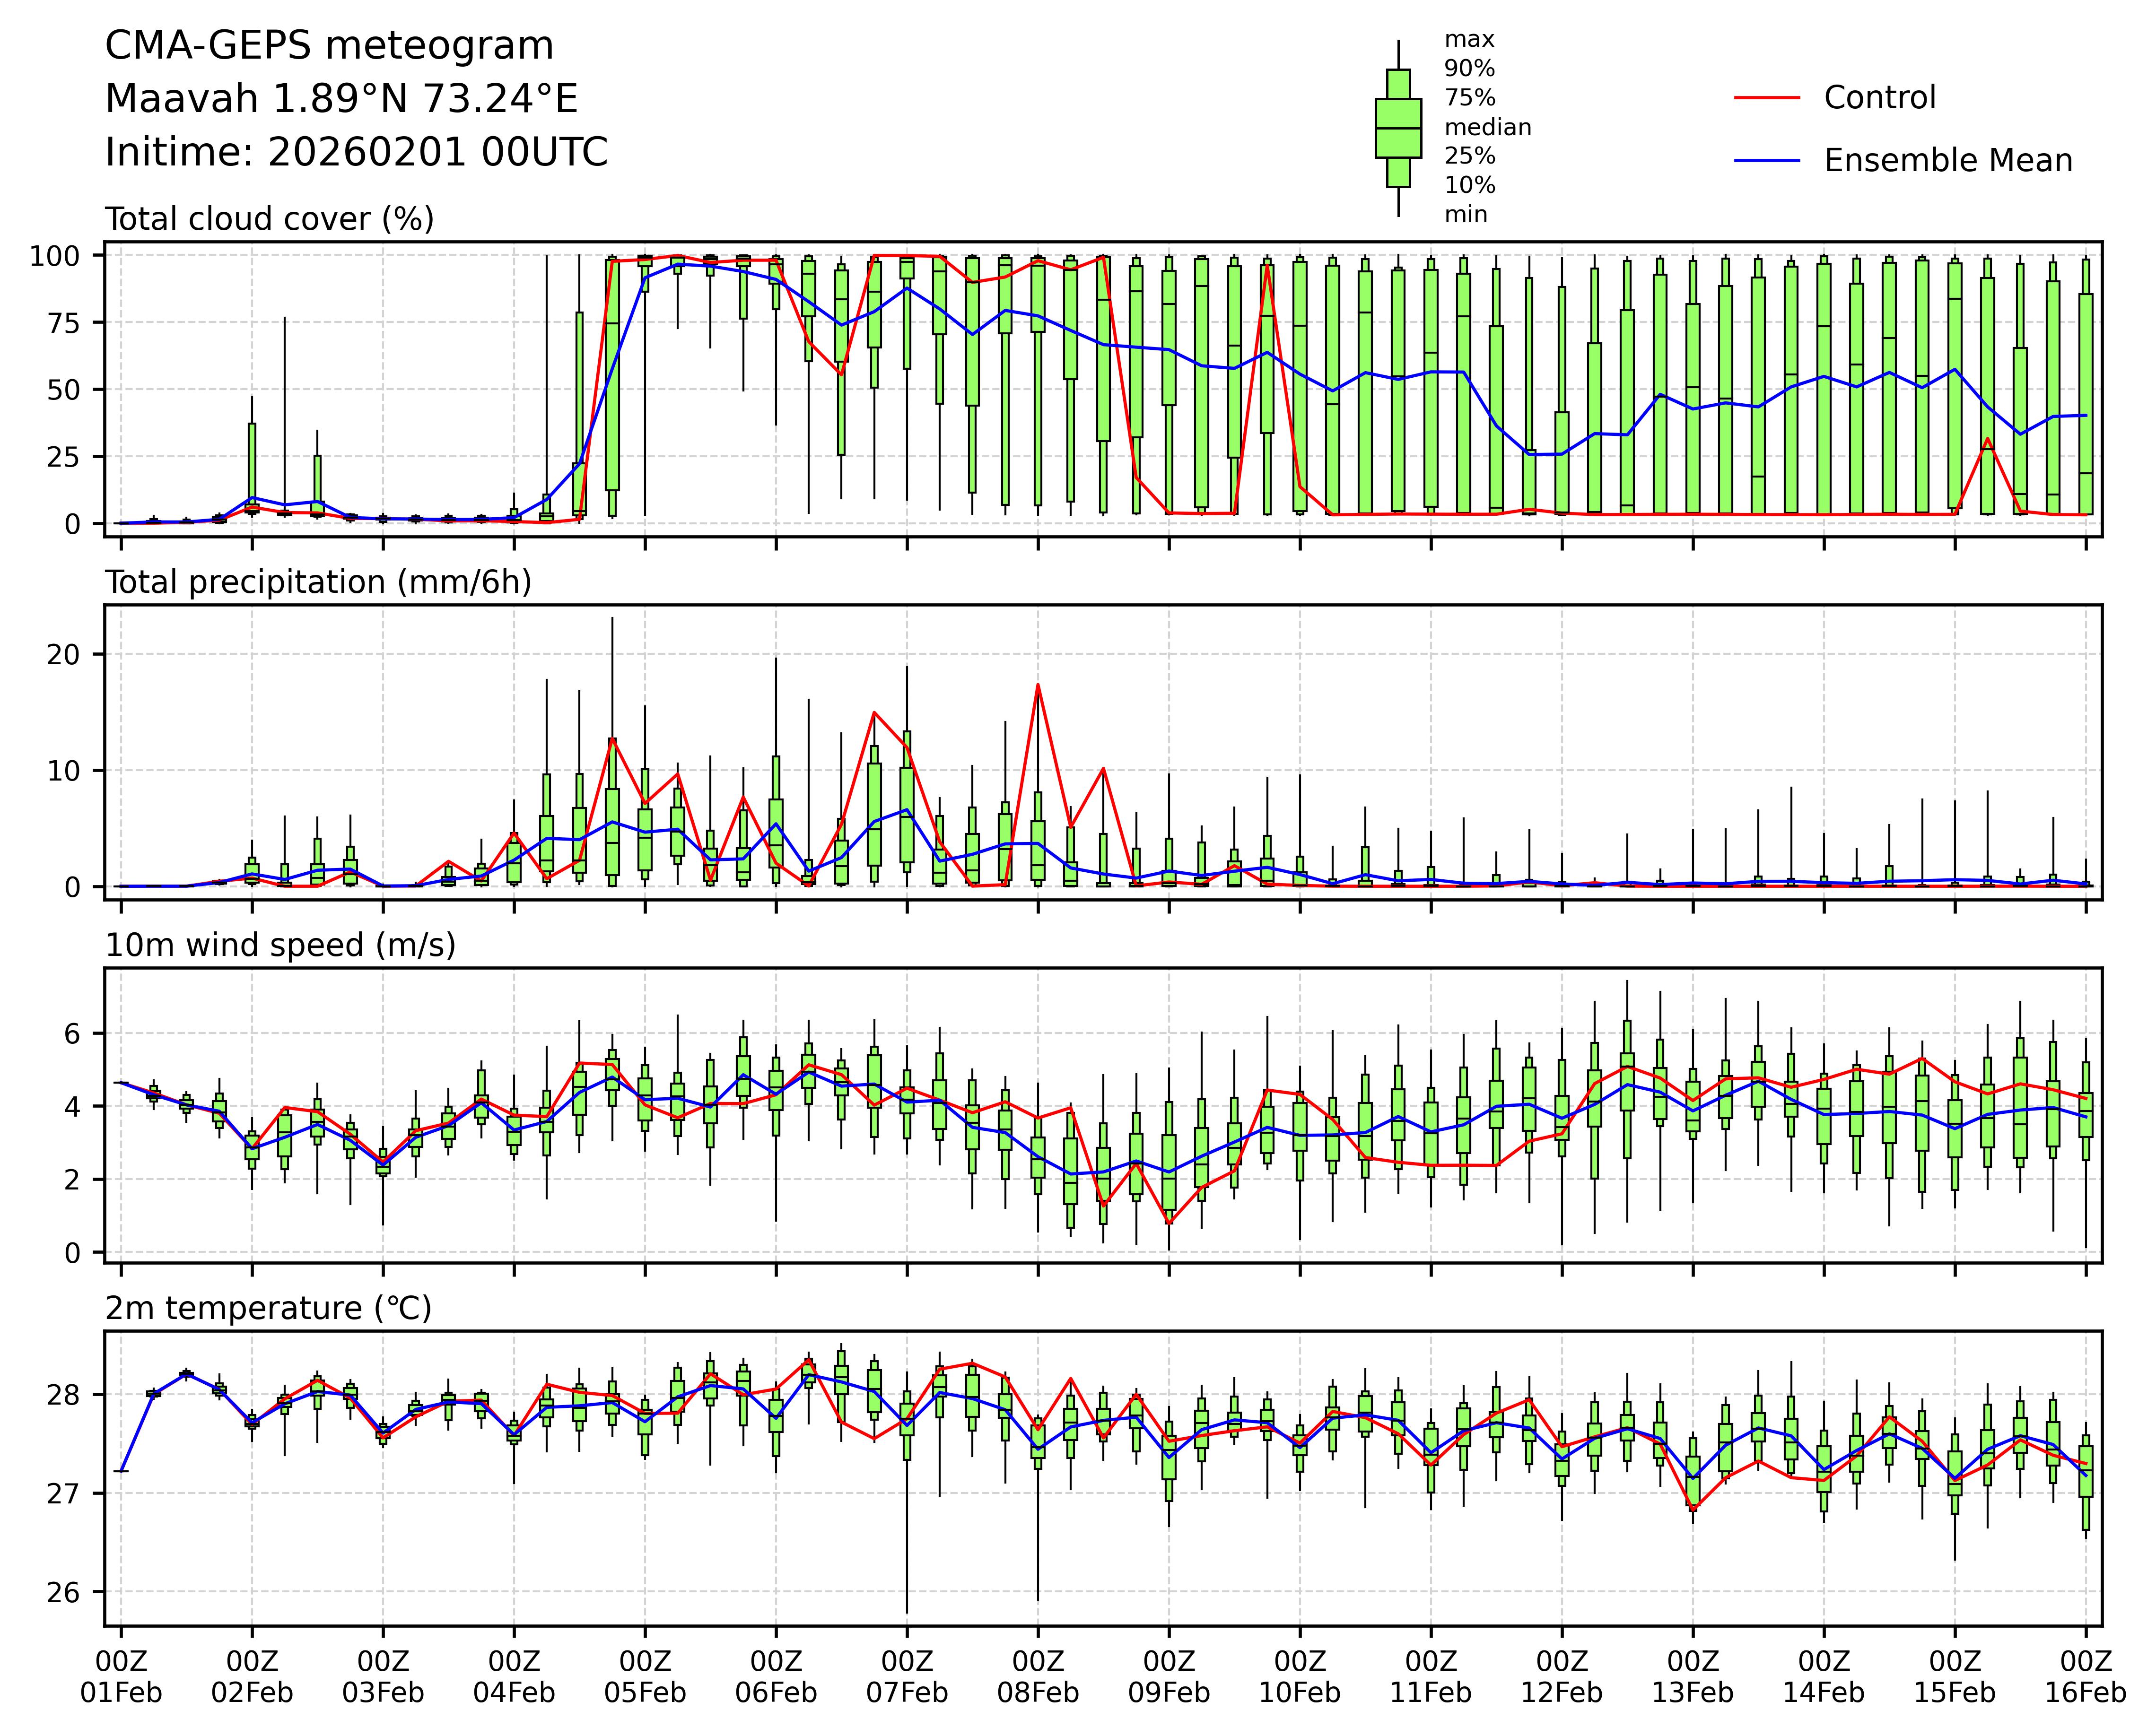Click the 10m wind speed panel title
Viewport: 2156px width, 1736px height.
click(x=280, y=945)
